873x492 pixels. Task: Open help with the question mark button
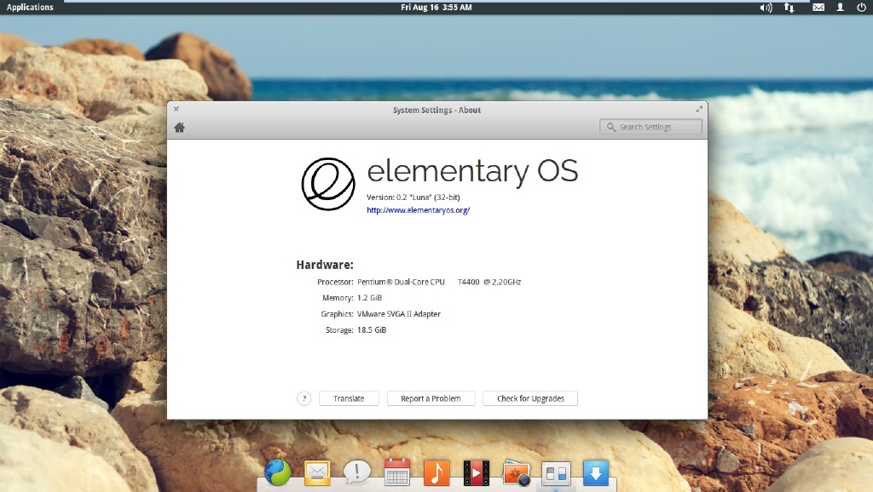point(304,398)
